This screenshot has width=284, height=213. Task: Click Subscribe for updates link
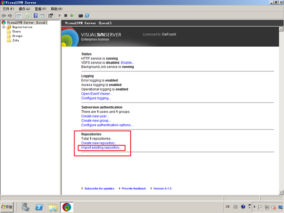point(99,188)
